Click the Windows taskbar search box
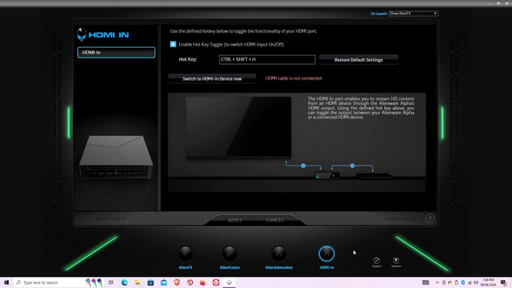Viewport: 512px width, 288px height. (50, 282)
